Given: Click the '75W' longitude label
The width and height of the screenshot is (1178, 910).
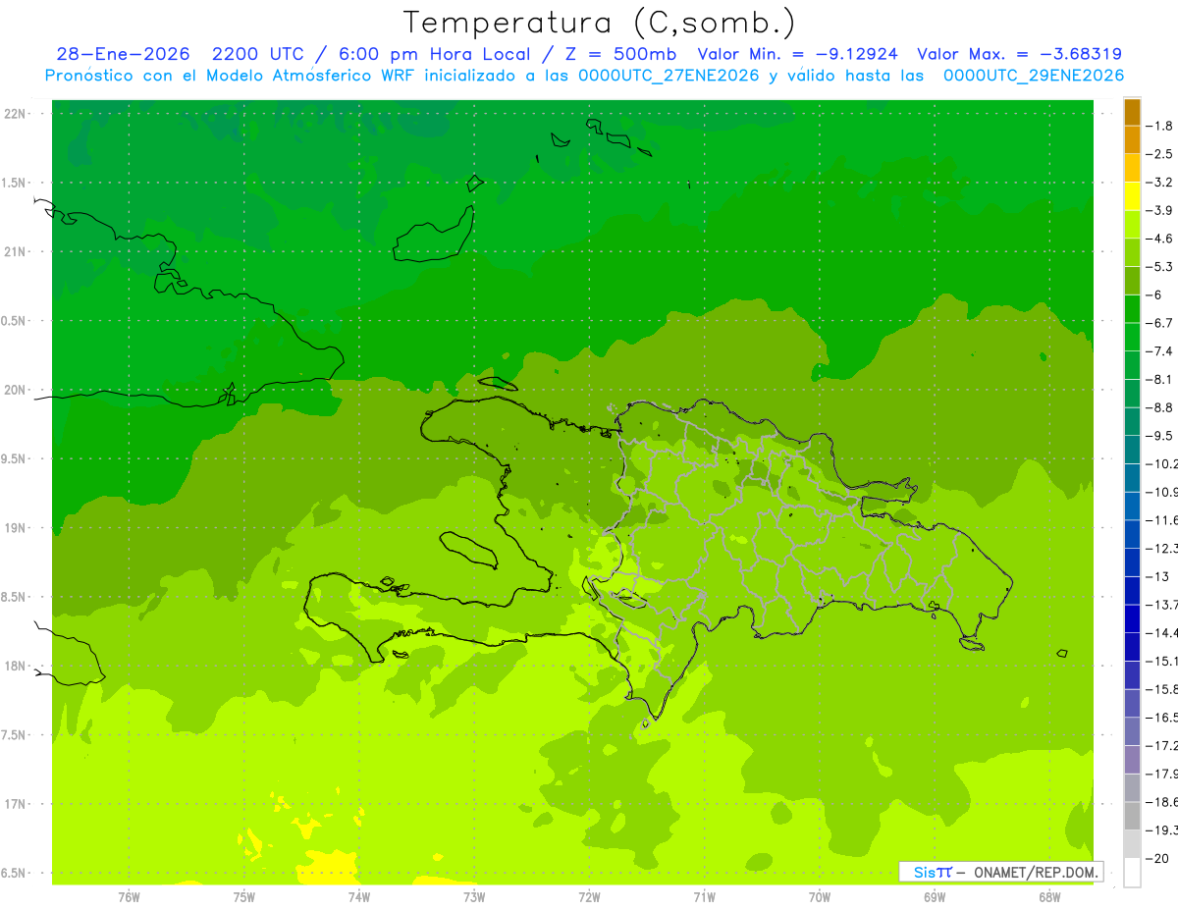Looking at the screenshot, I should pyautogui.click(x=244, y=896).
